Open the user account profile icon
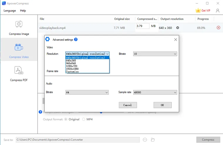Viewport: 223px width, 145px height. pyautogui.click(x=218, y=11)
